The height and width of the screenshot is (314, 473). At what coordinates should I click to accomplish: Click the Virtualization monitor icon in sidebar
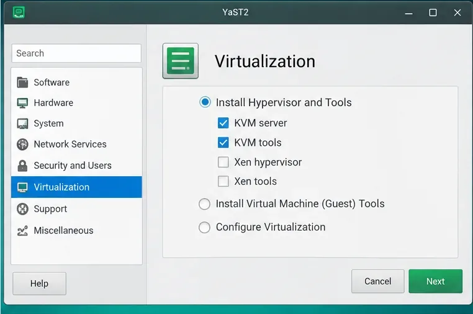pyautogui.click(x=22, y=187)
